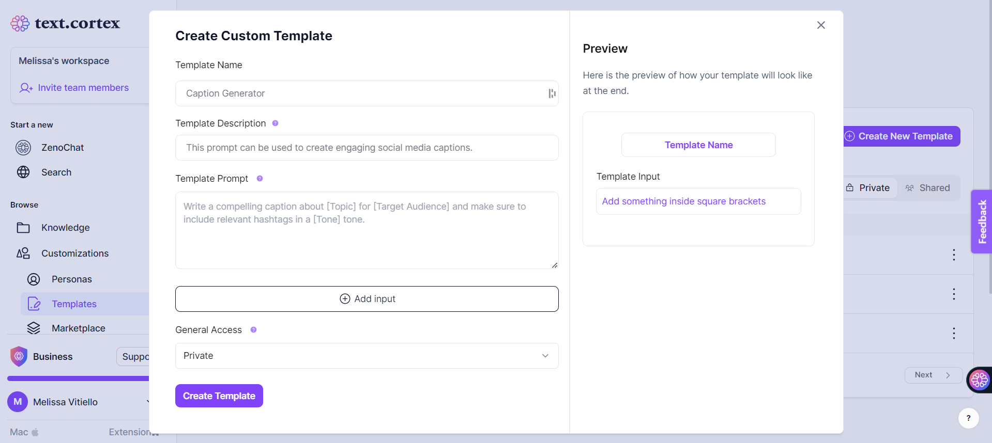This screenshot has width=992, height=443.
Task: Click the General Access help icon
Action: pyautogui.click(x=253, y=330)
